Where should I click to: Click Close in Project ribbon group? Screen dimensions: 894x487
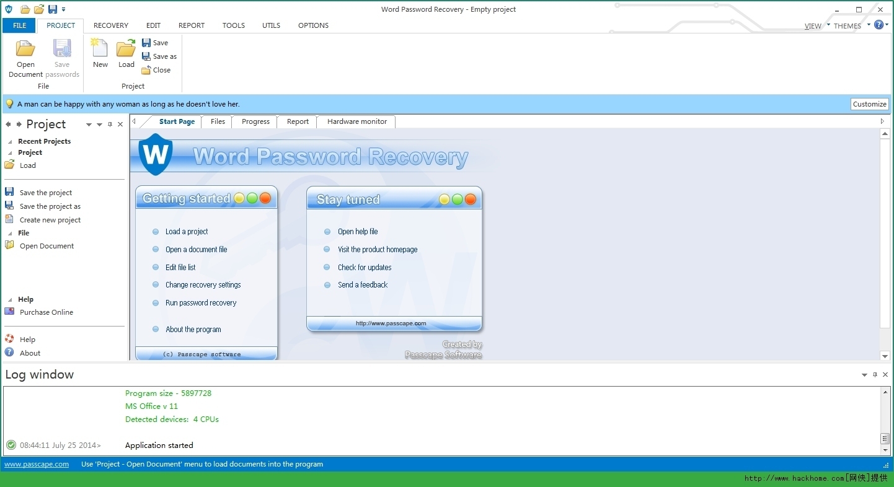coord(156,70)
